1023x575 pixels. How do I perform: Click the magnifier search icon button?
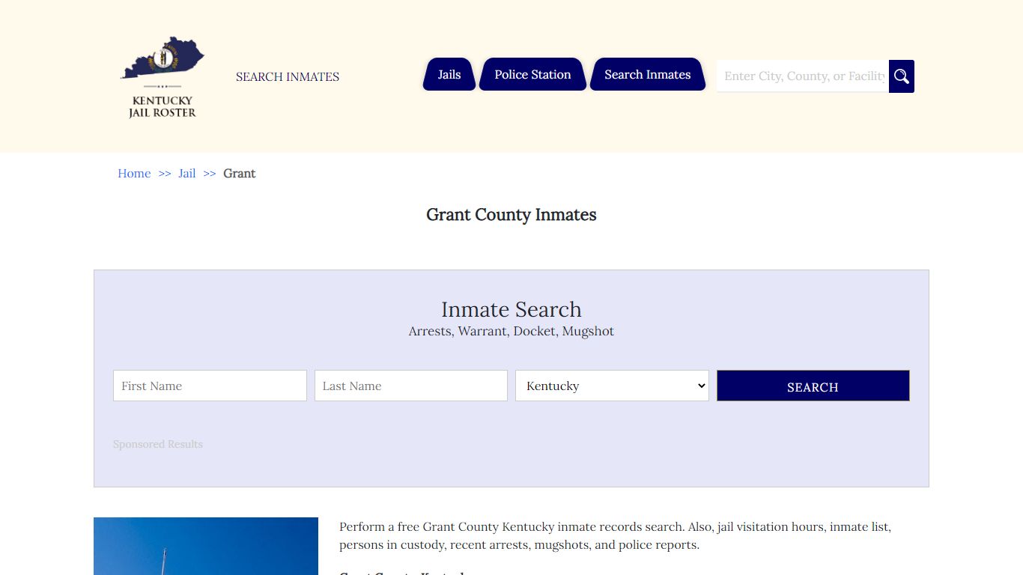pyautogui.click(x=902, y=76)
